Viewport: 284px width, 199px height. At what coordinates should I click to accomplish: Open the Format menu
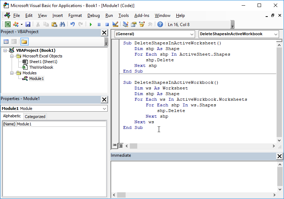click(75, 15)
